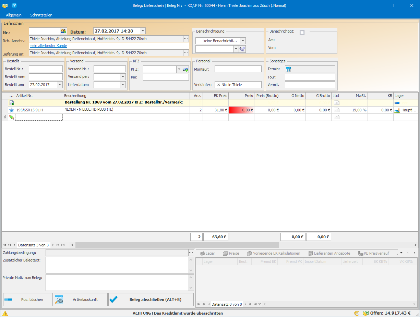
Task: Click Beleg abschließen (ALT+B) button
Action: pyautogui.click(x=151, y=300)
